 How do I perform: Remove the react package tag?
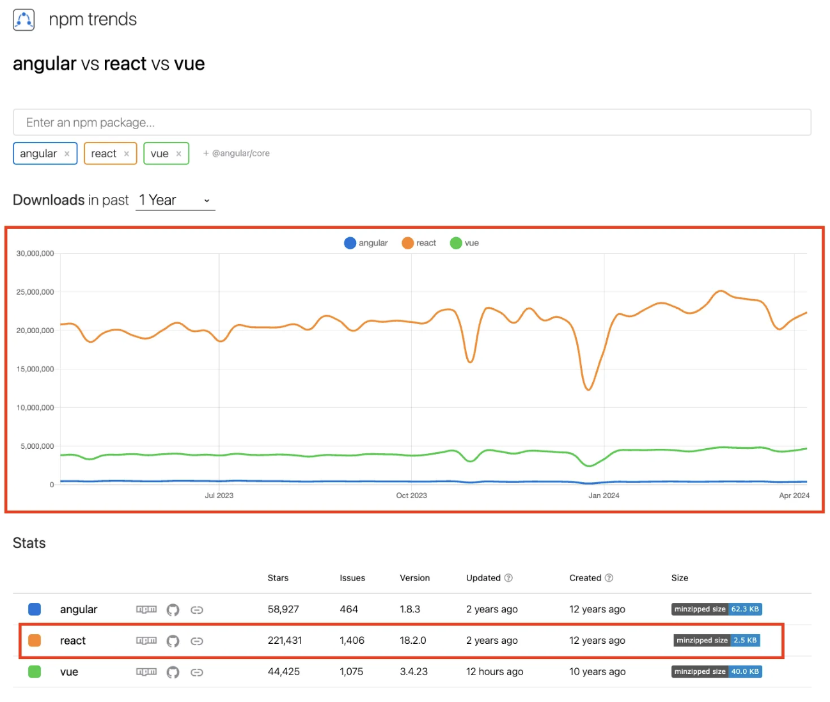(x=127, y=154)
